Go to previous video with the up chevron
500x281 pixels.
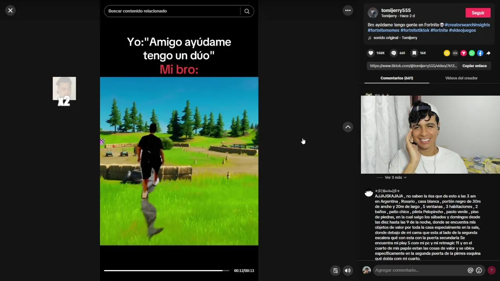tap(348, 127)
